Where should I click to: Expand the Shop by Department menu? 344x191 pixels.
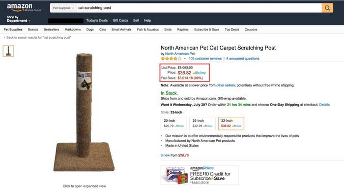[x=19, y=19]
